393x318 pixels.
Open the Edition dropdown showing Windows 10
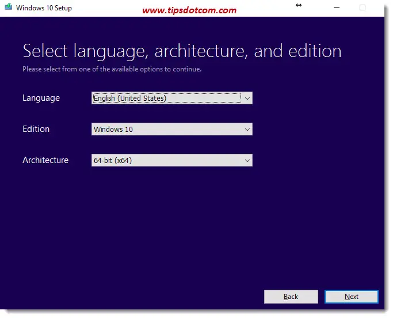click(x=171, y=129)
